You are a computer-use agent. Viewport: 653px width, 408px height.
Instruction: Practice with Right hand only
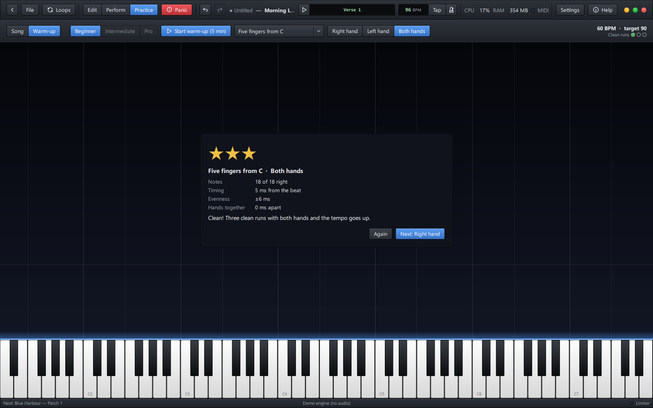point(345,31)
